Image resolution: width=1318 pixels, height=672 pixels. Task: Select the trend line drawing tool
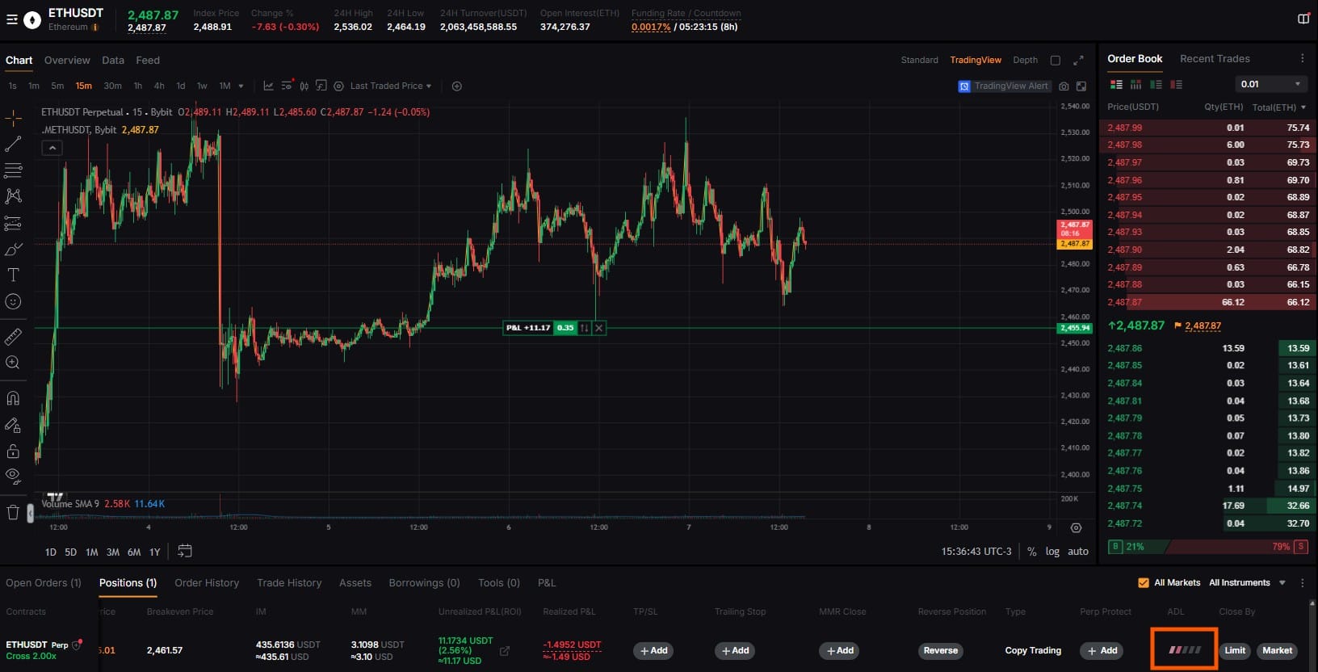click(13, 145)
